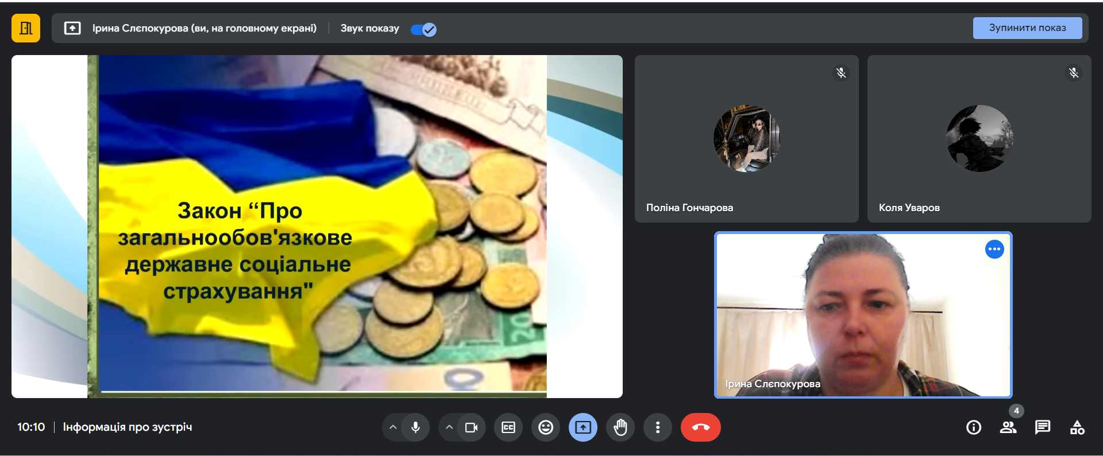Viewport: 1103px width, 456px height.
Task: Leave the call with red hang-up button
Action: (700, 427)
